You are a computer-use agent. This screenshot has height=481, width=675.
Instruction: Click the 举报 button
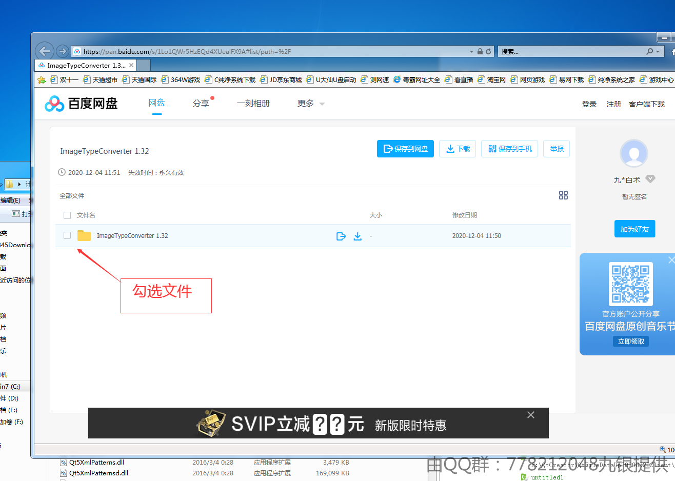[x=557, y=149]
